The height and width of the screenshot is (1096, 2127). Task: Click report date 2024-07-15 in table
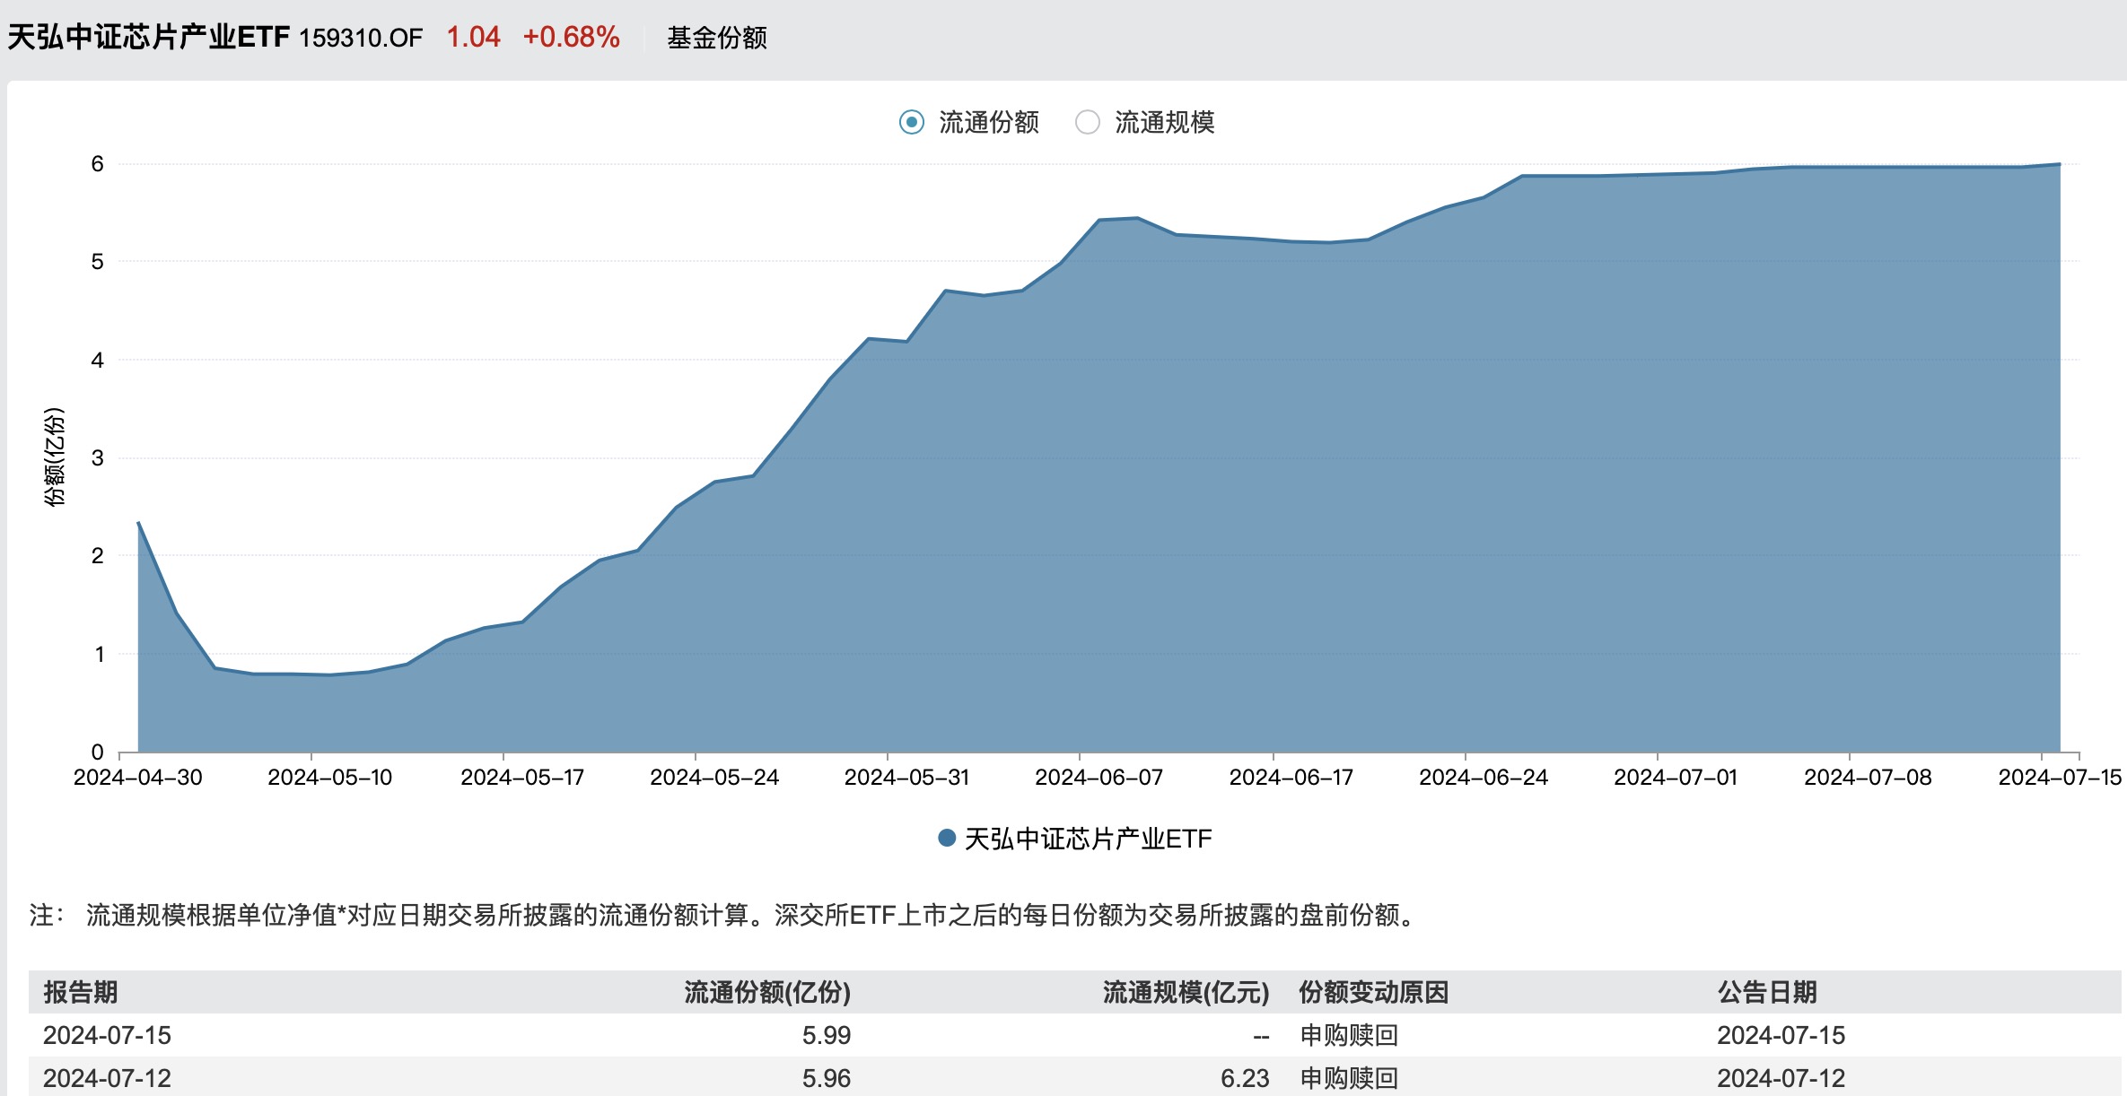[x=107, y=1035]
